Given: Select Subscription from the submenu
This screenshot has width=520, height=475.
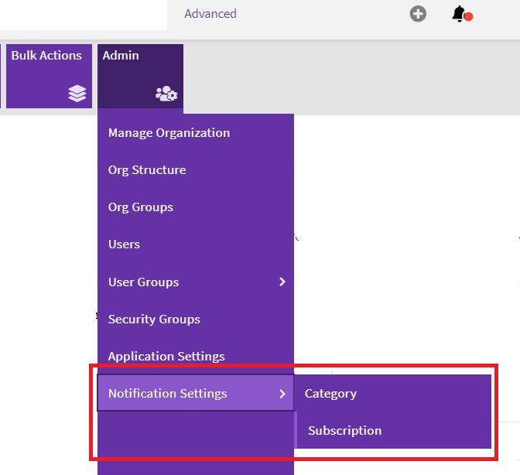Looking at the screenshot, I should 344,431.
